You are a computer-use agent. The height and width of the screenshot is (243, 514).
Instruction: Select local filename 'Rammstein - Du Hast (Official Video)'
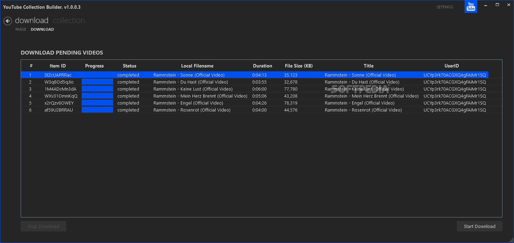(x=191, y=82)
